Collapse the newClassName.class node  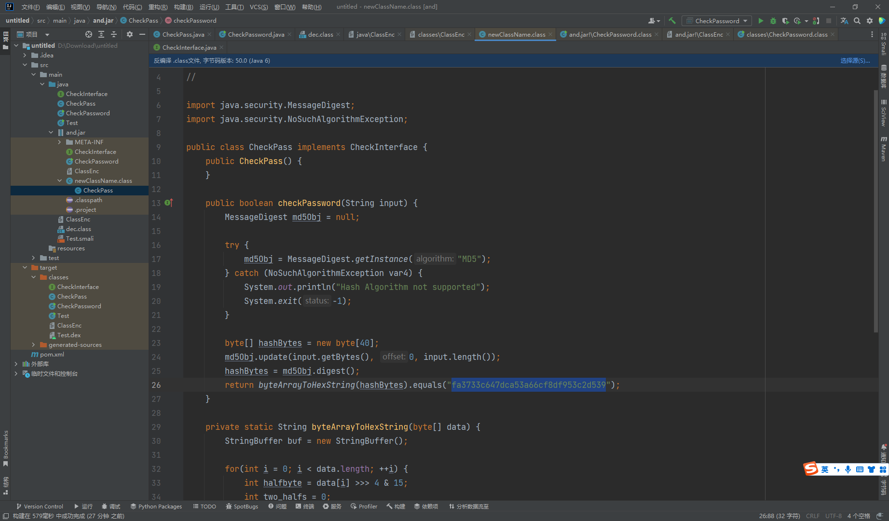click(60, 180)
